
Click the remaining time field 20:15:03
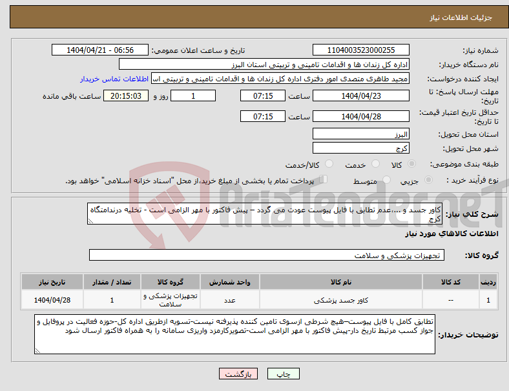pyautogui.click(x=126, y=95)
